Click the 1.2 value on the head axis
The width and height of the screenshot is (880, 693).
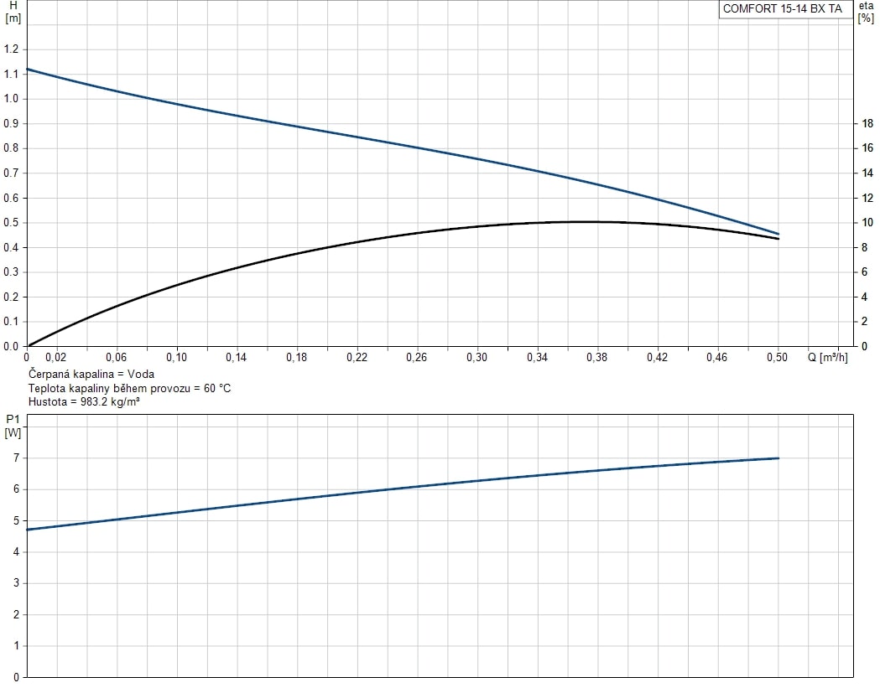click(11, 49)
